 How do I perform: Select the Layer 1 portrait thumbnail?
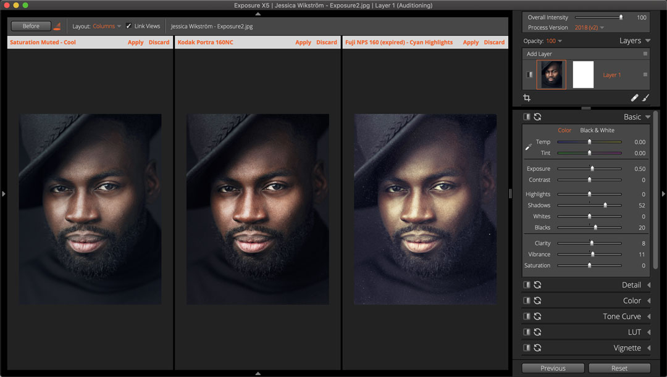(552, 75)
